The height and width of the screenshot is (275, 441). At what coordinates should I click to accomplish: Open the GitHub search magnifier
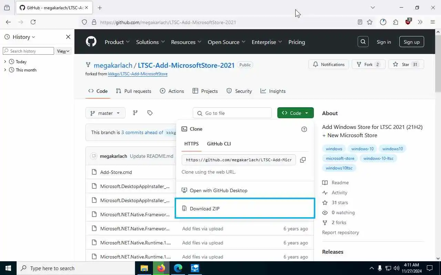coord(363,42)
